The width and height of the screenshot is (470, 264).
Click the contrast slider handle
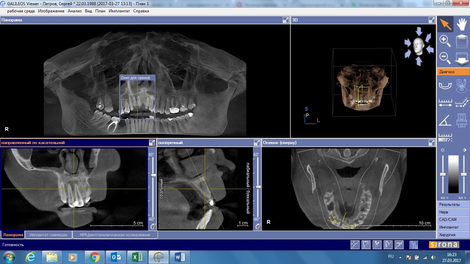pyautogui.click(x=463, y=175)
